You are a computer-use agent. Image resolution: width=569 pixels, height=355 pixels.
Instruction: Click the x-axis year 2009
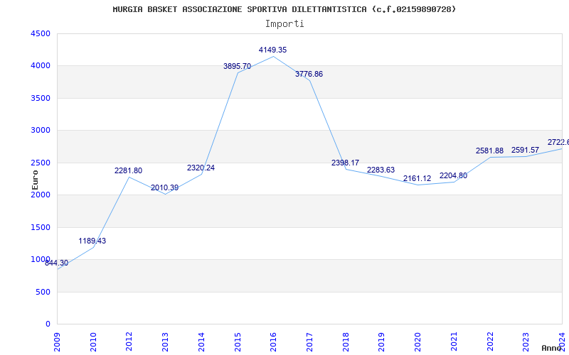pyautogui.click(x=58, y=342)
